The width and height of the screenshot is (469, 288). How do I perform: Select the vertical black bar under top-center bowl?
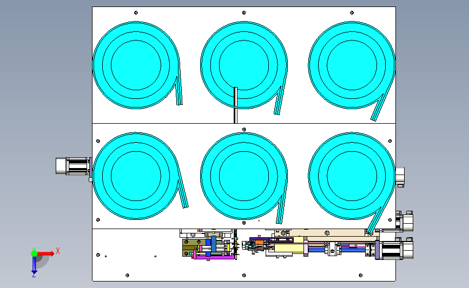(235, 105)
